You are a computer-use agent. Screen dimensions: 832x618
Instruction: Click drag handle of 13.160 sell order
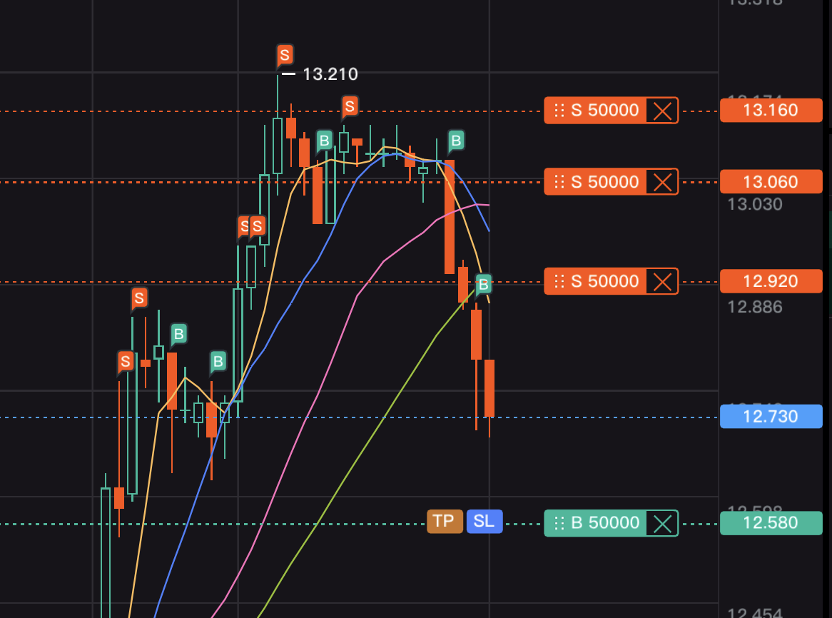[559, 111]
